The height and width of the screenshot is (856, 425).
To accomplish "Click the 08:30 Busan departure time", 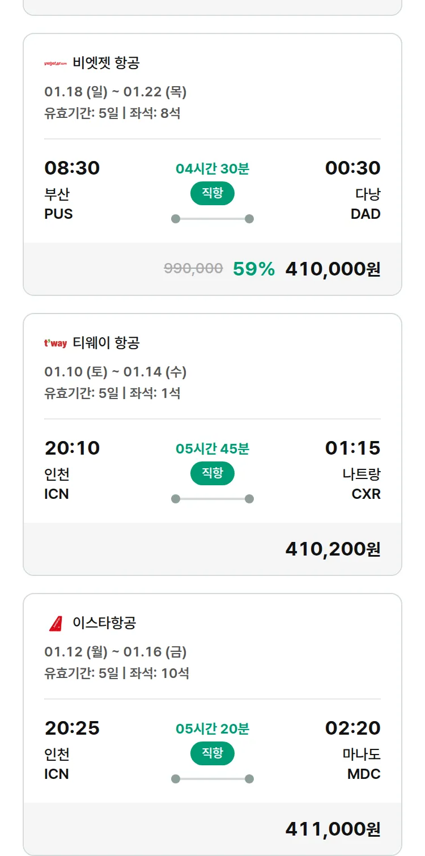I will coord(72,168).
